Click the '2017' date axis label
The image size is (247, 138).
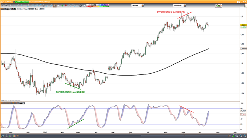click(x=45, y=132)
